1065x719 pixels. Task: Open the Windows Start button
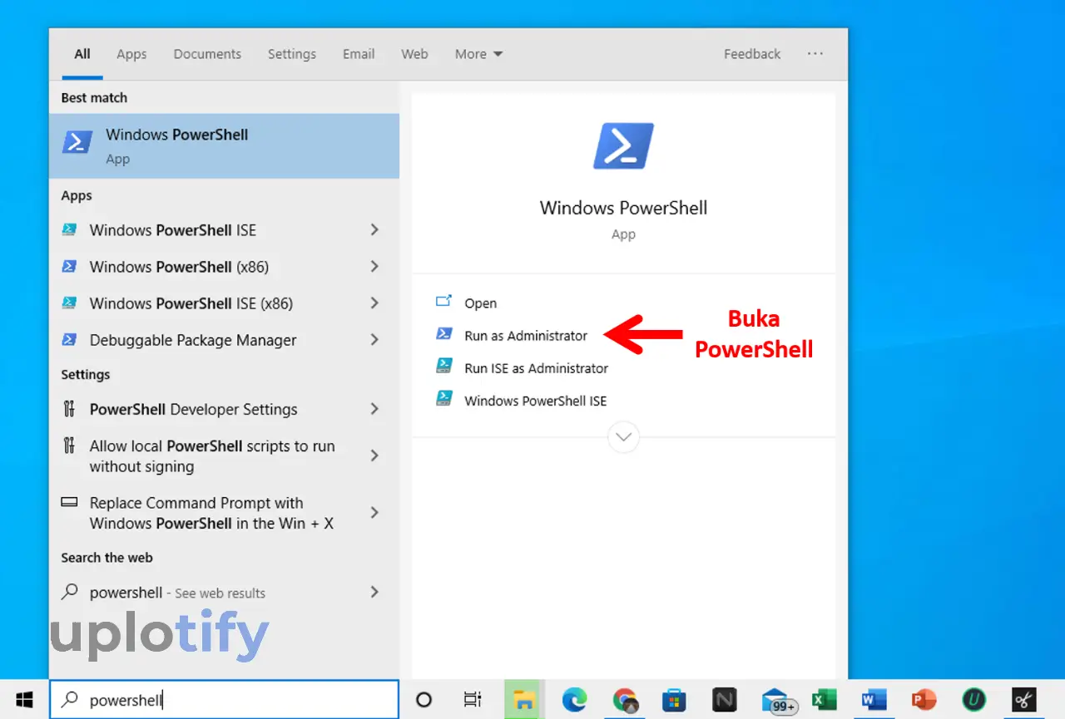coord(24,699)
